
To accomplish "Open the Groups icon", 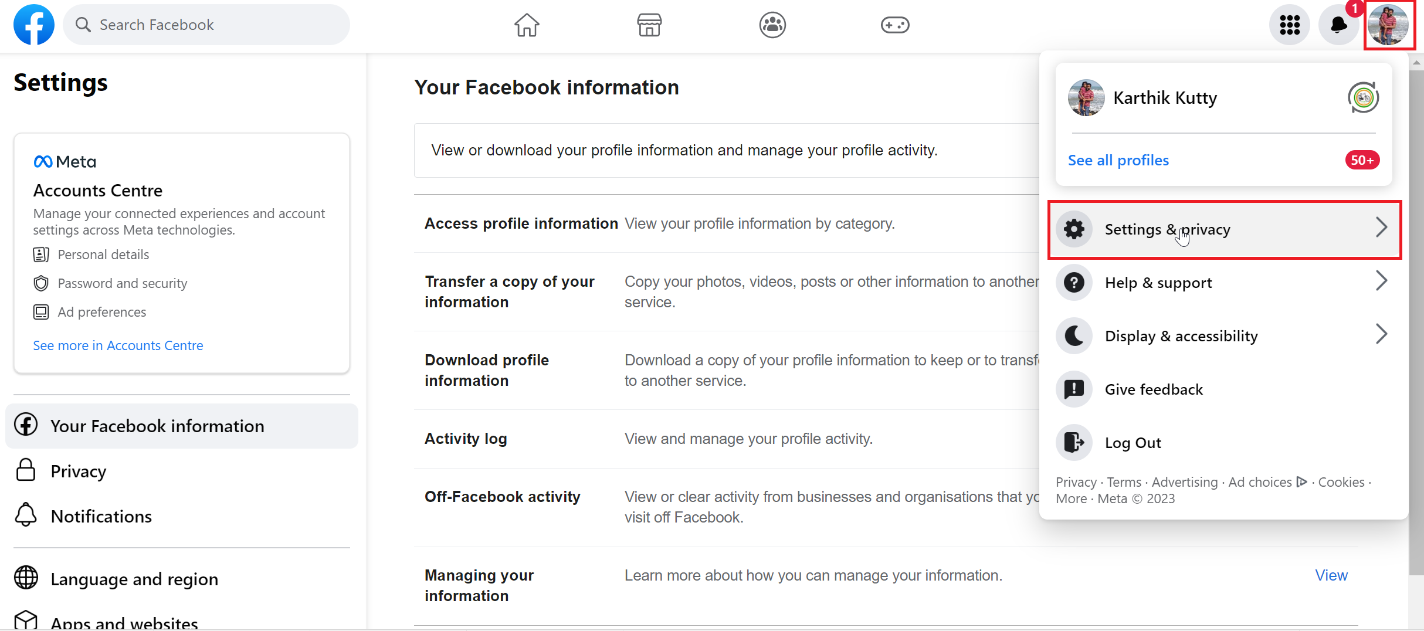I will 772,25.
